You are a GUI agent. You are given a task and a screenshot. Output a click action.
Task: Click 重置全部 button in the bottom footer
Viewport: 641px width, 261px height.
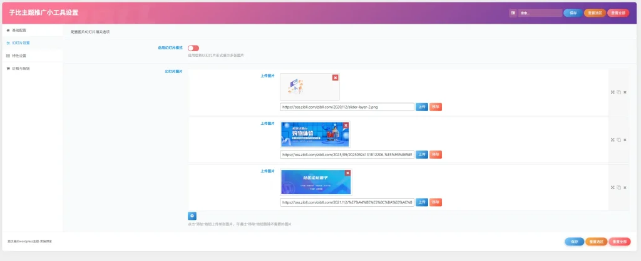[x=618, y=242]
